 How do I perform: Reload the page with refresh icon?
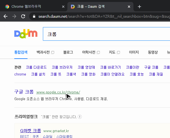click(23, 17)
